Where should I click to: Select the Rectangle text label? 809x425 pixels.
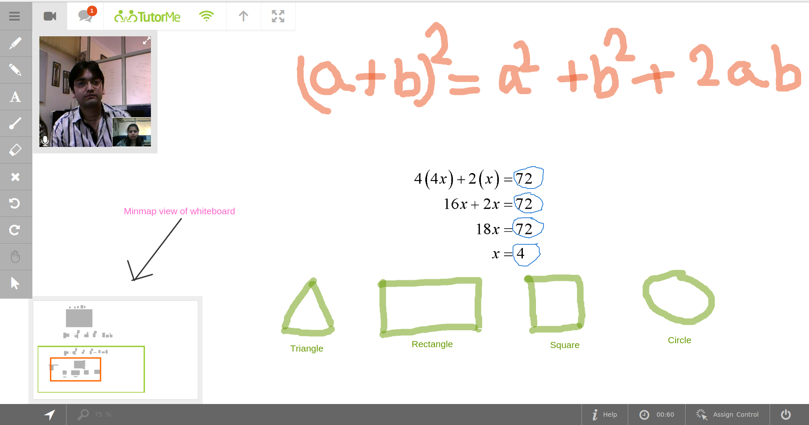(432, 344)
